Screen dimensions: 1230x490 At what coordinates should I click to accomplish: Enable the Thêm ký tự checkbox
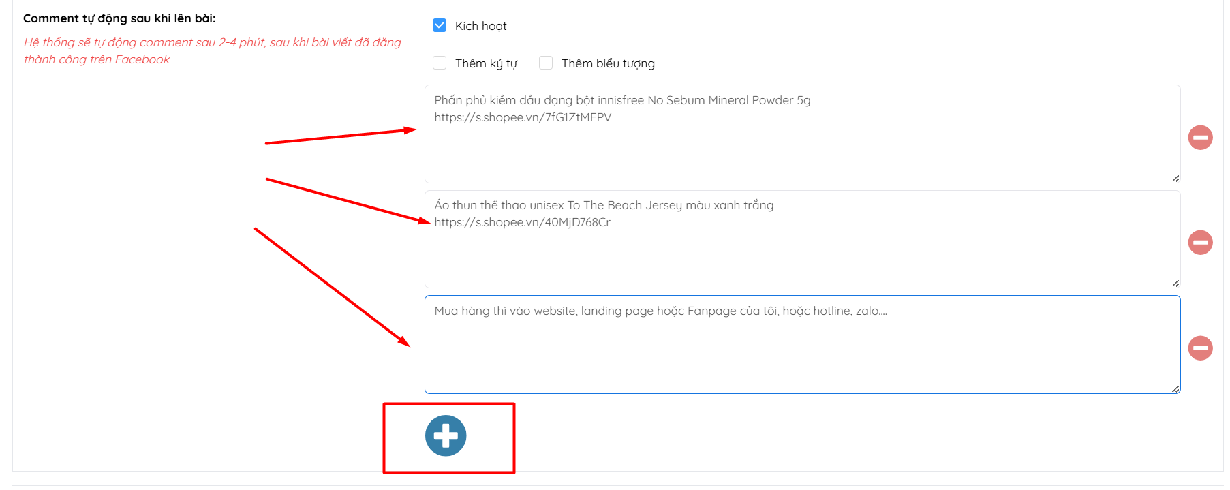point(440,63)
